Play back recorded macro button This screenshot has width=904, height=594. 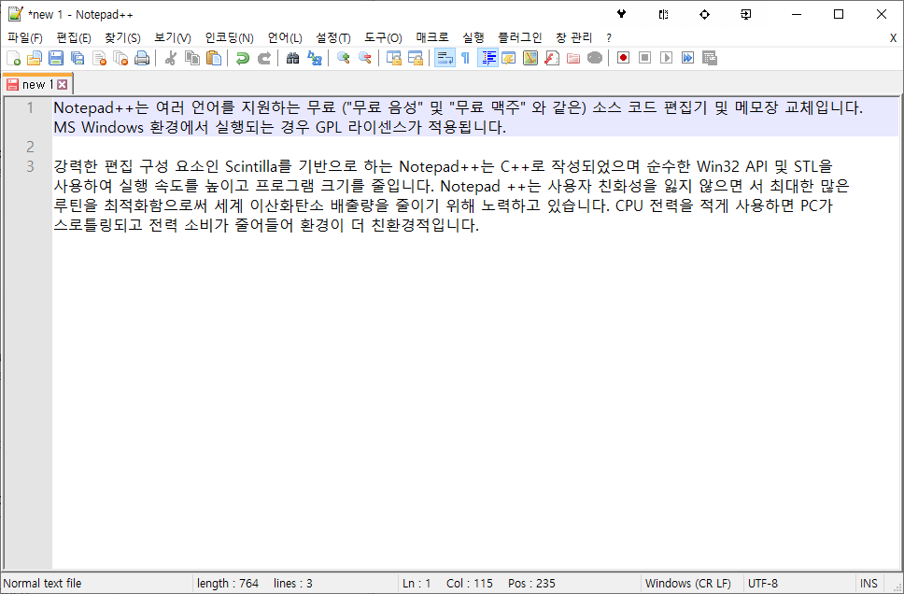click(x=667, y=58)
